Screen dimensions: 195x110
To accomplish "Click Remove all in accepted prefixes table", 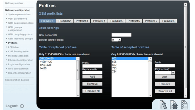I will coord(165,91).
